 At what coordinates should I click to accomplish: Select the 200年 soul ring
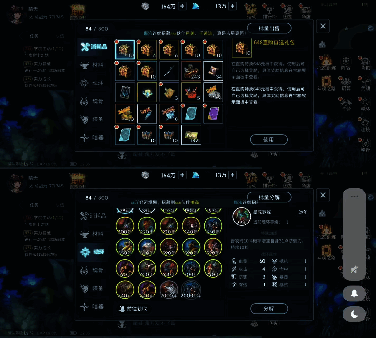click(125, 226)
